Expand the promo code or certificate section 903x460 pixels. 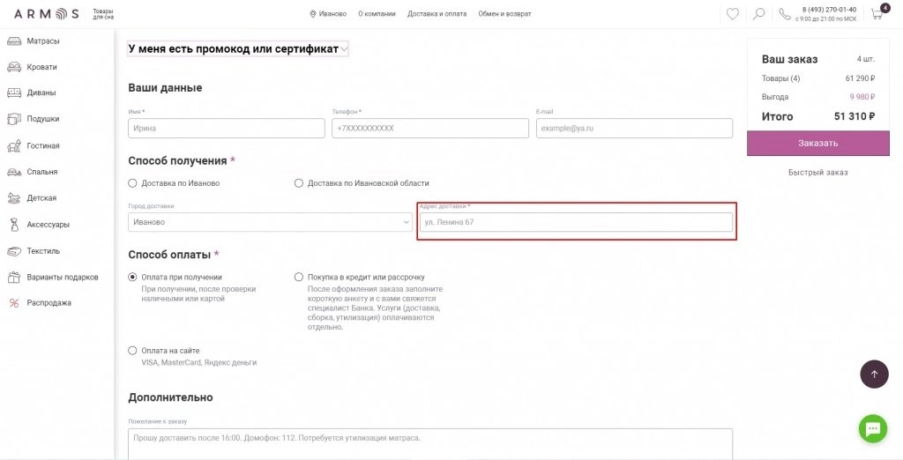[238, 49]
